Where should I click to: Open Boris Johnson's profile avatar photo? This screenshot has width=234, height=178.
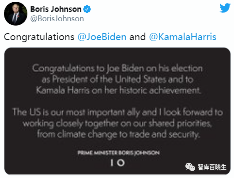click(15, 14)
